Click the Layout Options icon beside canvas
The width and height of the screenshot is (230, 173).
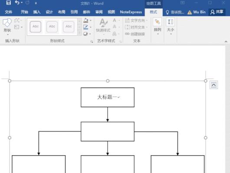click(214, 85)
